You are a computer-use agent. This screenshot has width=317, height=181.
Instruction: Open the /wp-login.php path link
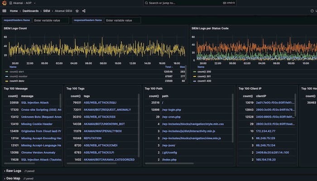coord(172,110)
